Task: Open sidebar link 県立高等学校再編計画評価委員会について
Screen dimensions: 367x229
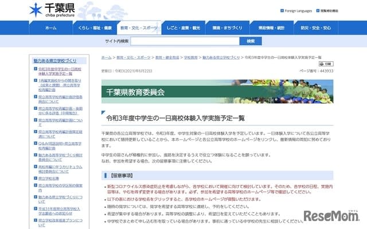Action: coord(60,99)
